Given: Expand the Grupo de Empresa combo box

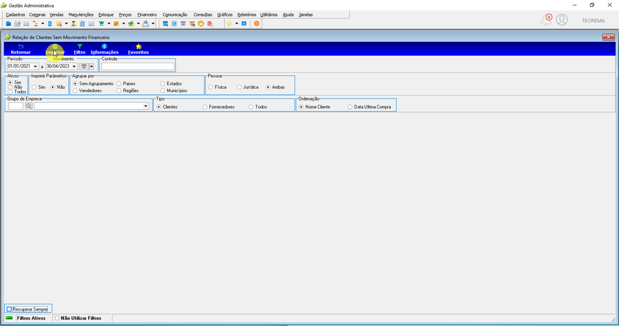Looking at the screenshot, I should [x=146, y=106].
